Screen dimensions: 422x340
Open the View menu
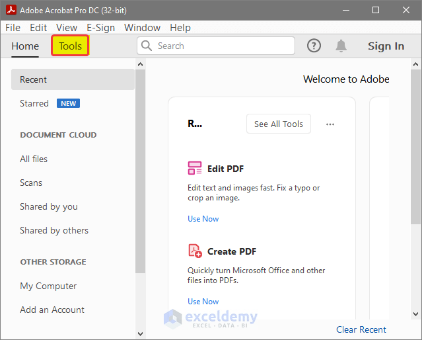[x=67, y=28]
